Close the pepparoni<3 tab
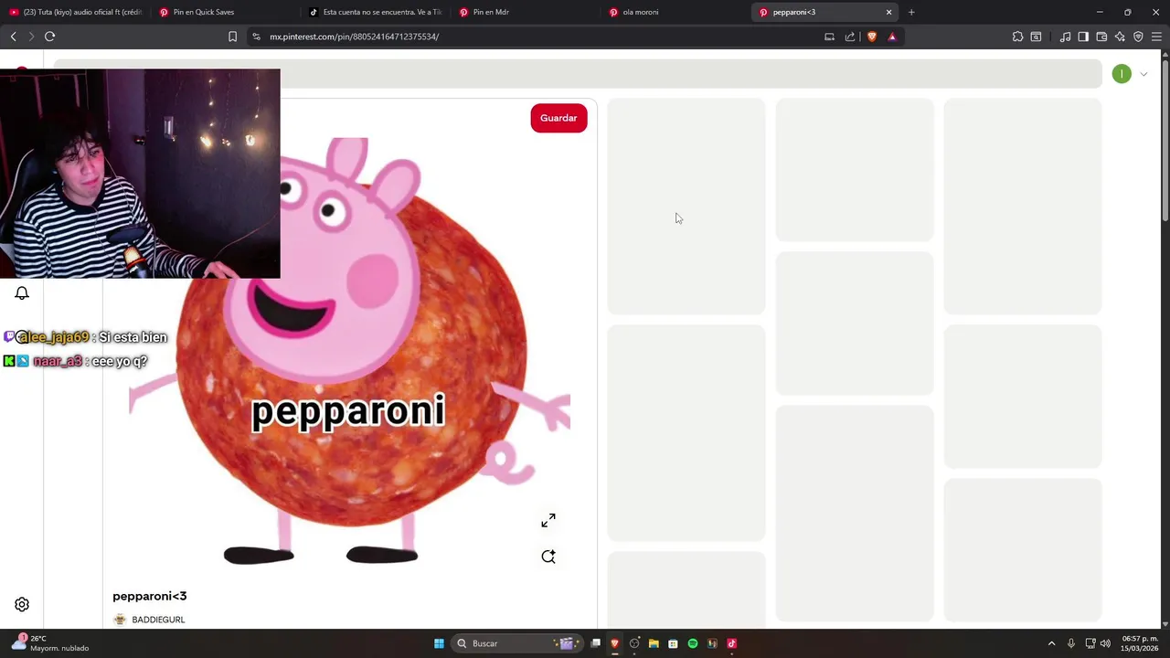 (888, 12)
